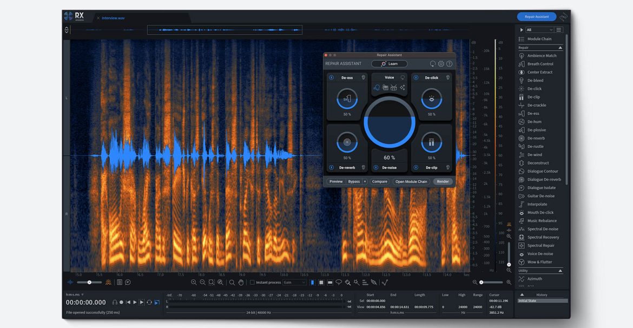The image size is (633, 328).
Task: Click the Render button
Action: click(x=443, y=181)
